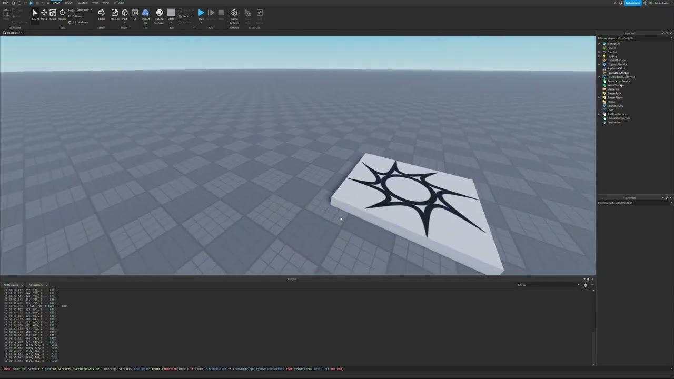The image size is (674, 379).
Task: Select StarterPack in Explorer
Action: (614, 94)
